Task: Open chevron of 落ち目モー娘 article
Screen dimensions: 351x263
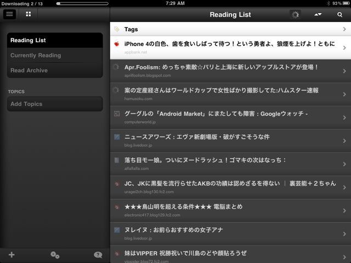Action: point(344,164)
